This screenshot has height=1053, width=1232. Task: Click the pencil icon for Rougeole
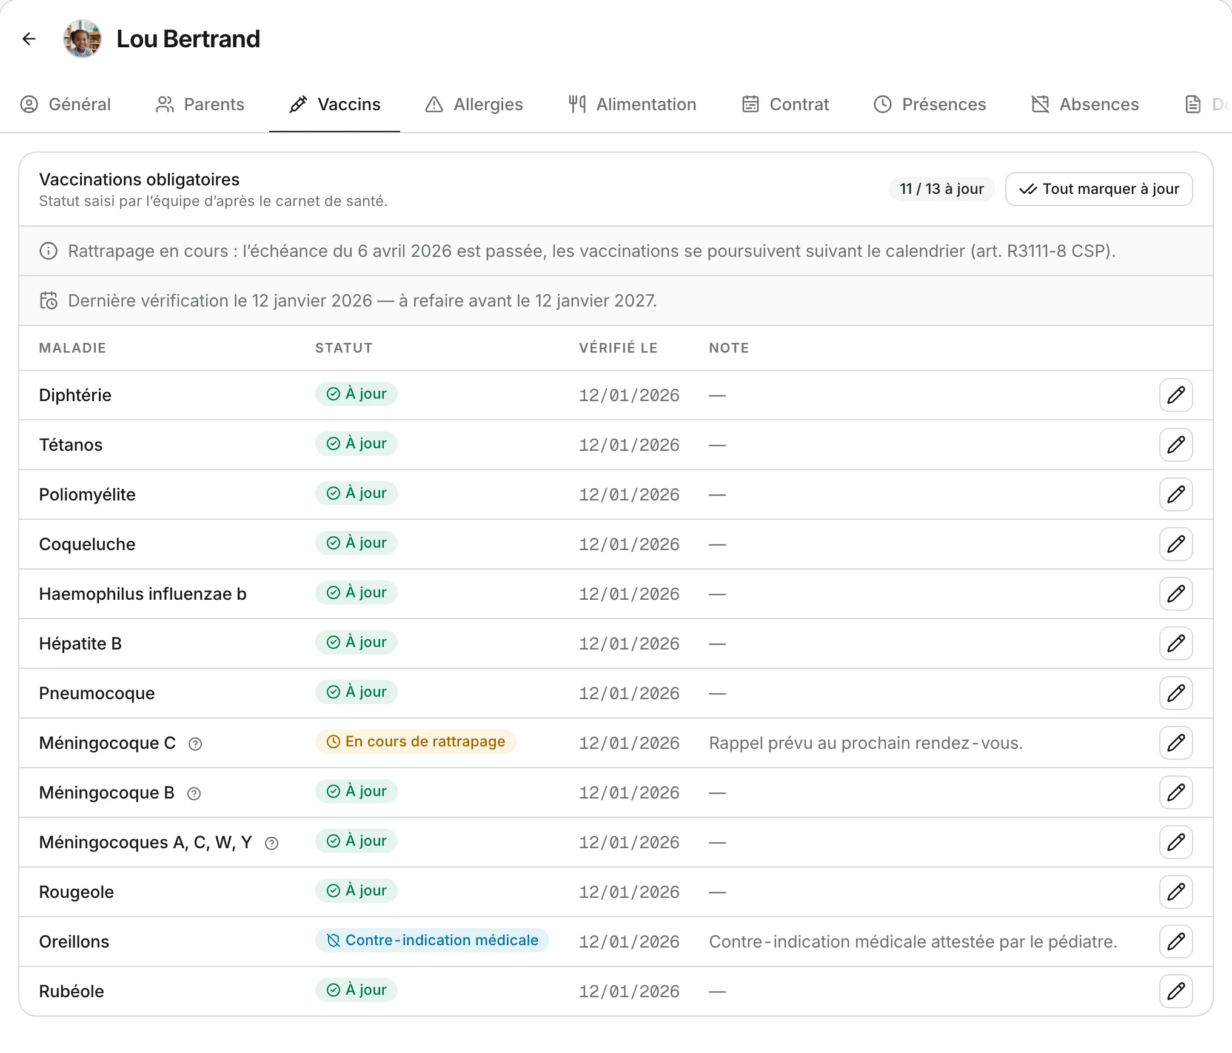point(1176,892)
